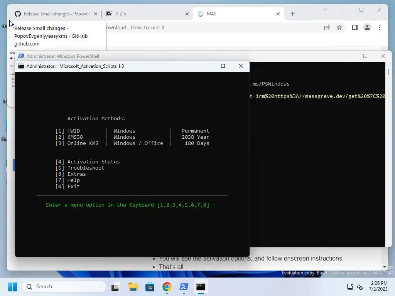Viewport: 395px width, 296px height.
Task: Maximize the Windows PowerShell window
Action: (365, 56)
